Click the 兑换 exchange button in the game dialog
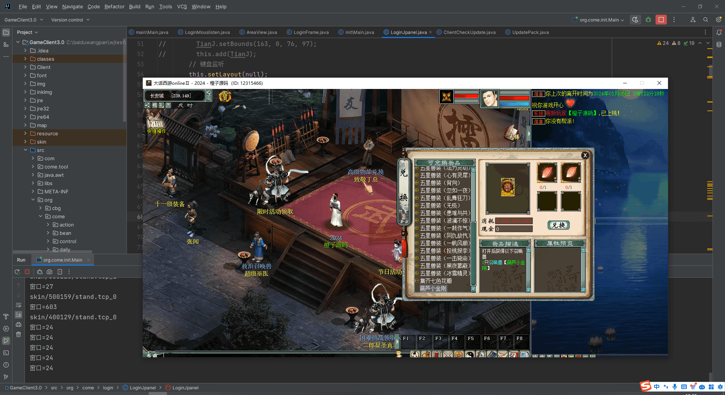This screenshot has width=725, height=395. click(558, 225)
